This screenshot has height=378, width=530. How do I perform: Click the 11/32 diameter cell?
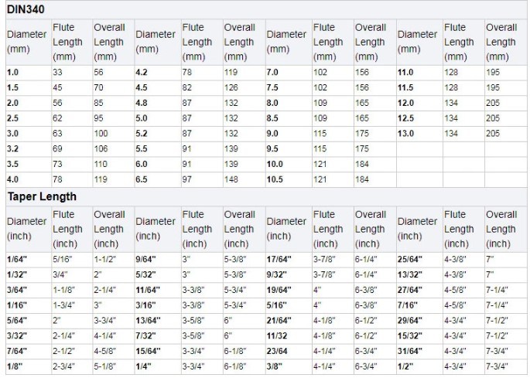click(277, 335)
